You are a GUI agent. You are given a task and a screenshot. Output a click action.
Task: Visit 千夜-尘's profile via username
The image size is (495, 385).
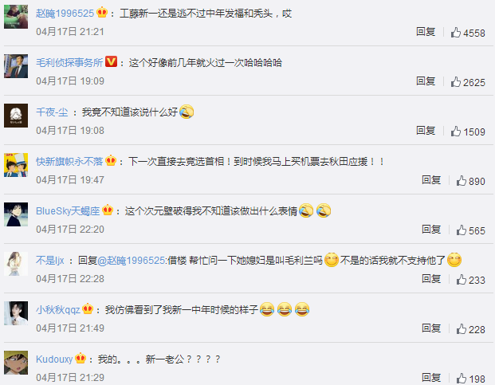[52, 112]
